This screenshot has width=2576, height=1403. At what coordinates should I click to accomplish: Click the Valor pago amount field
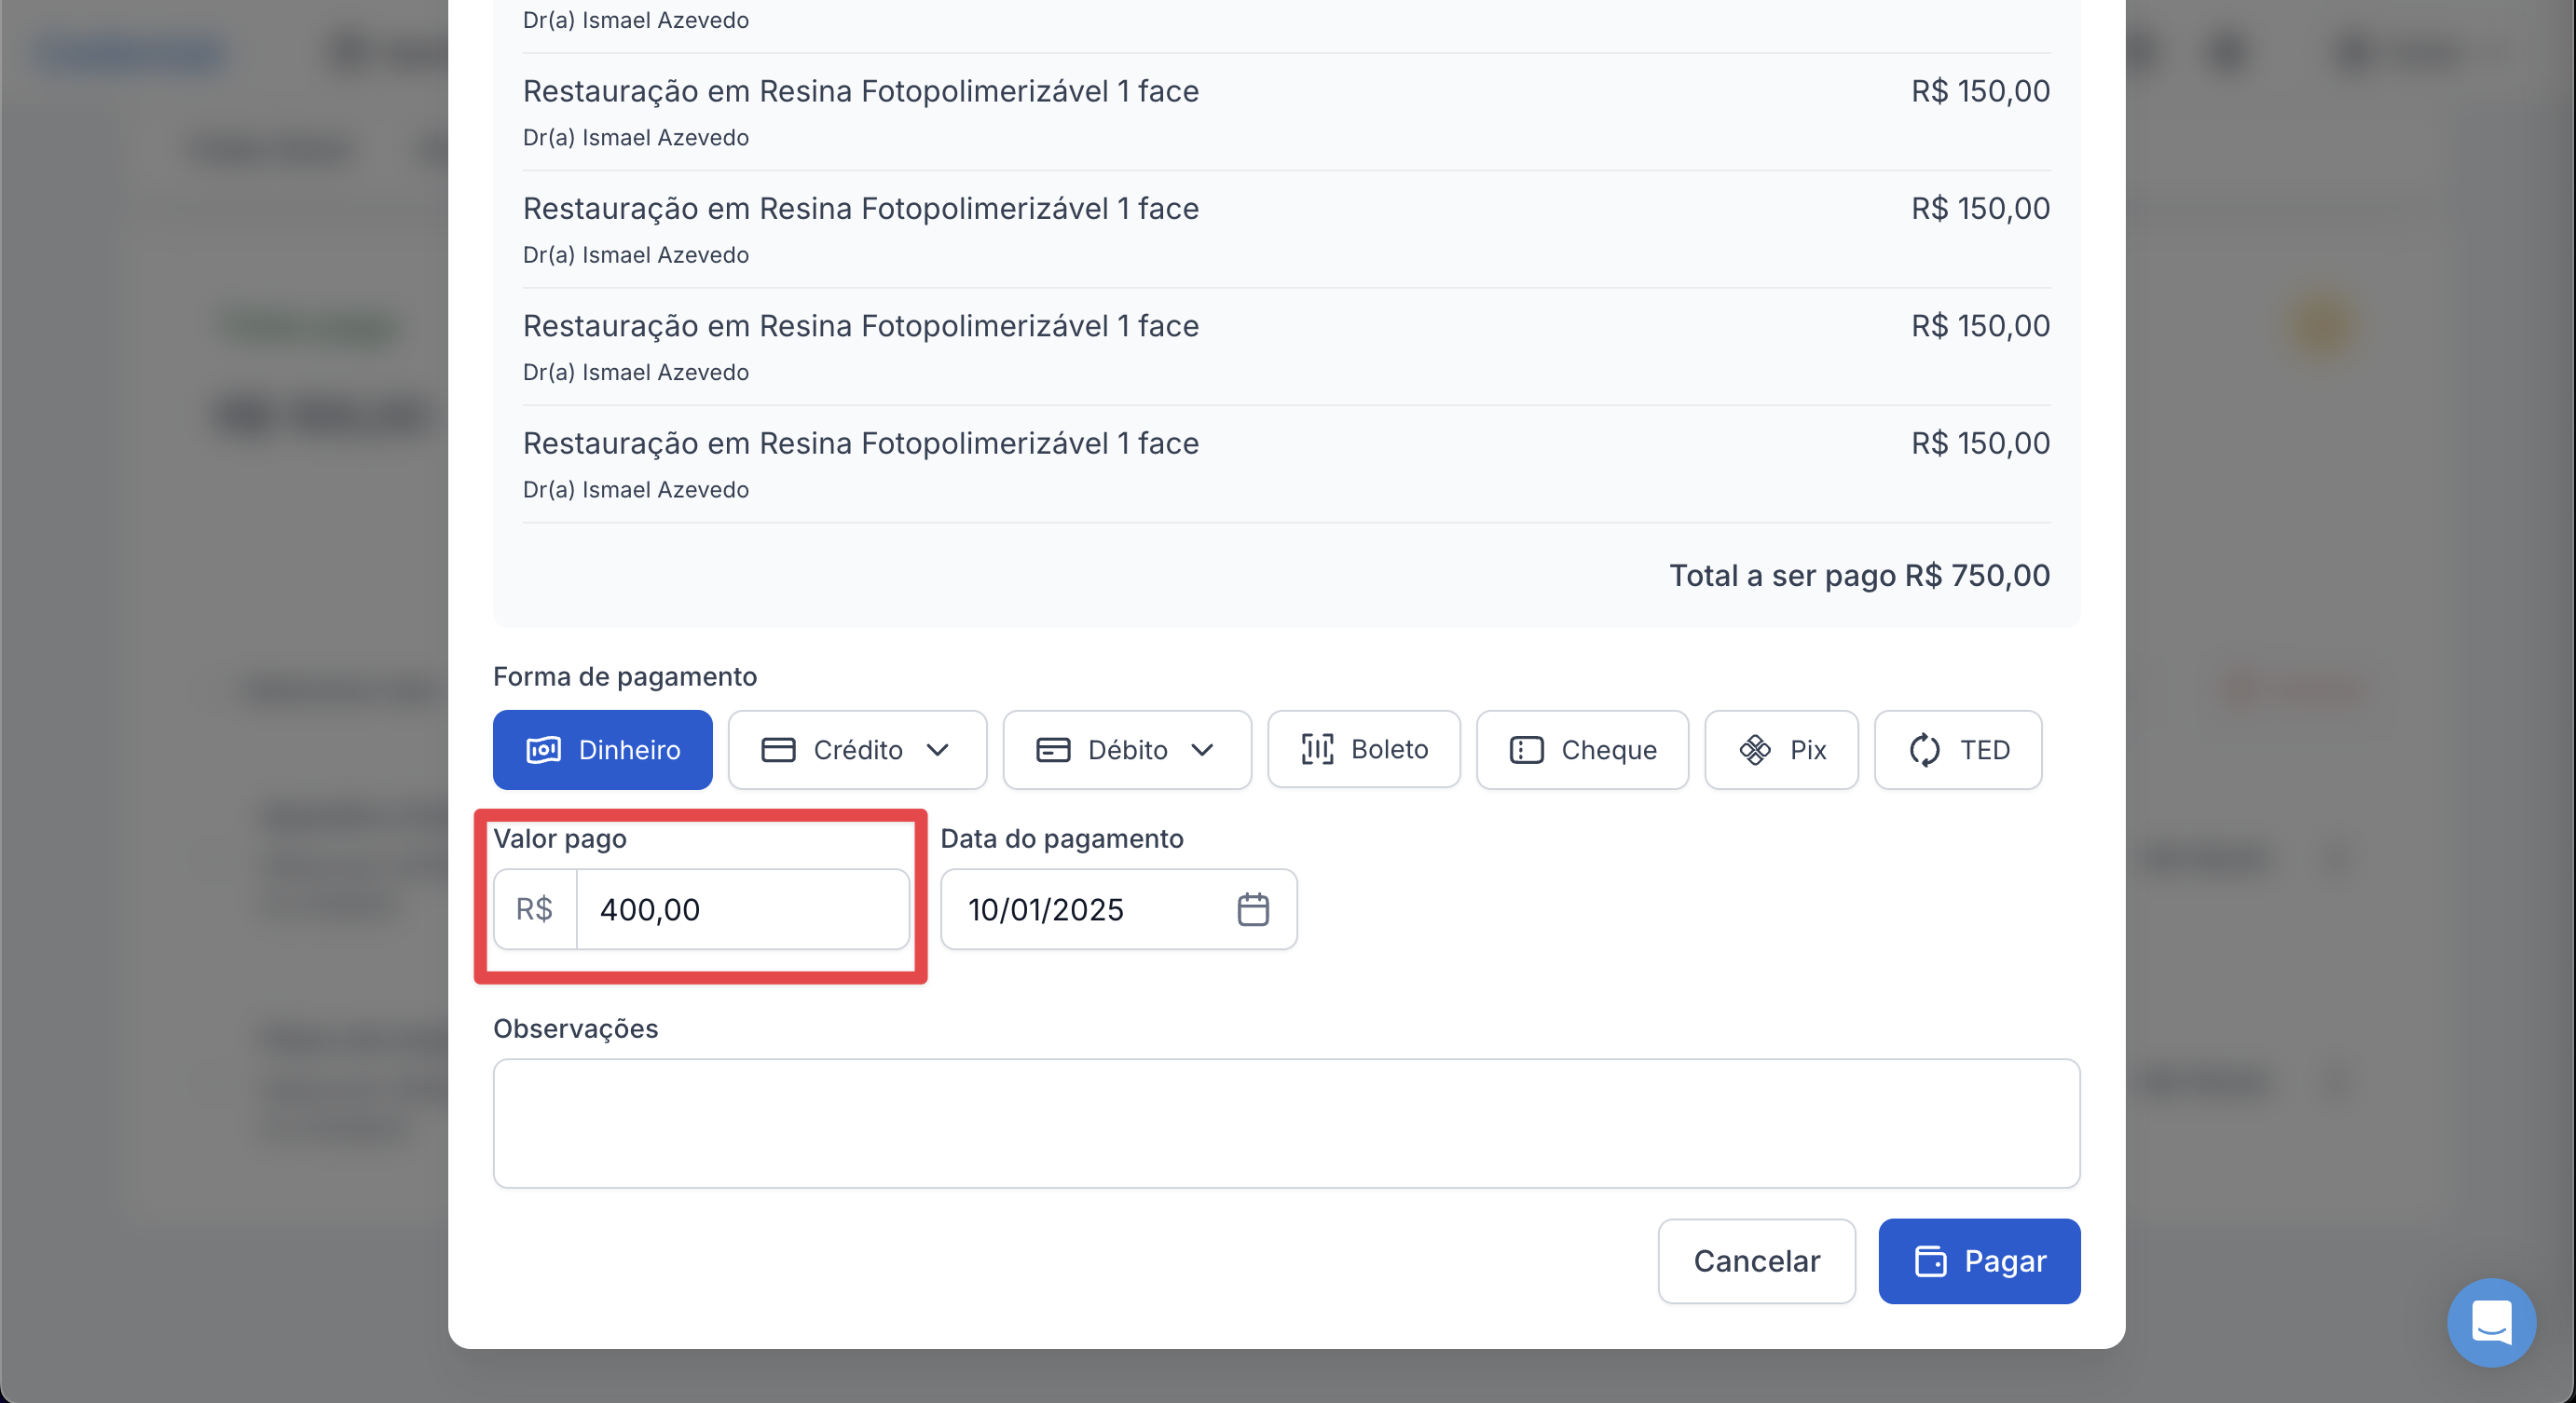point(742,909)
